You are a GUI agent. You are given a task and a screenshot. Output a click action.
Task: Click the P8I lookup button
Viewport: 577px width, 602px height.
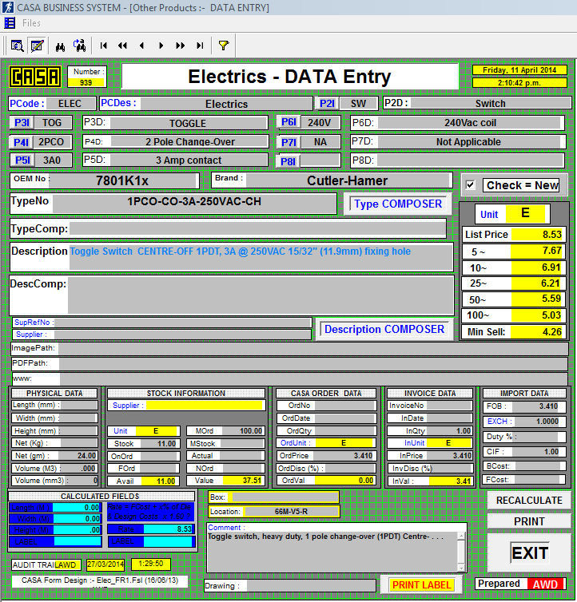(288, 161)
